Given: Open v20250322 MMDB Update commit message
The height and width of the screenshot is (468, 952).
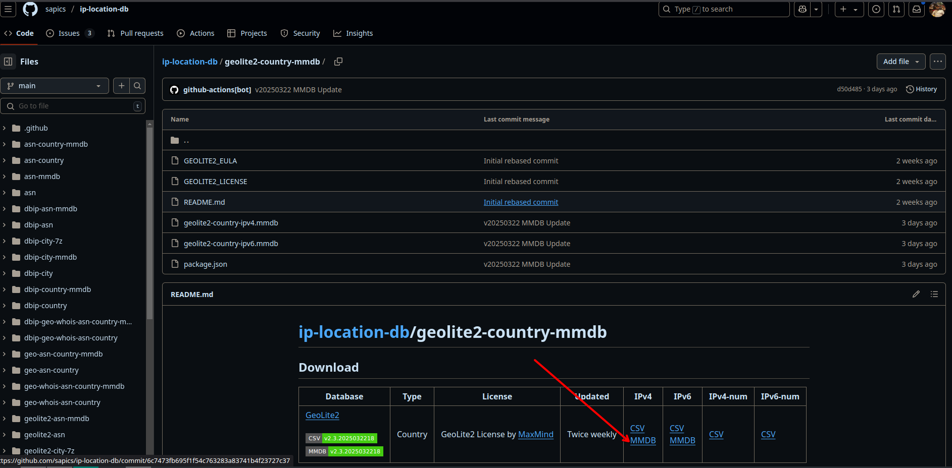Looking at the screenshot, I should click(x=298, y=90).
